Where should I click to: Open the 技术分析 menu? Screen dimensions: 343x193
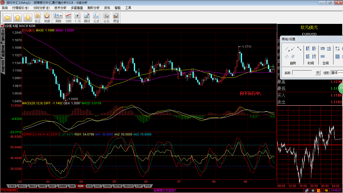[60, 8]
